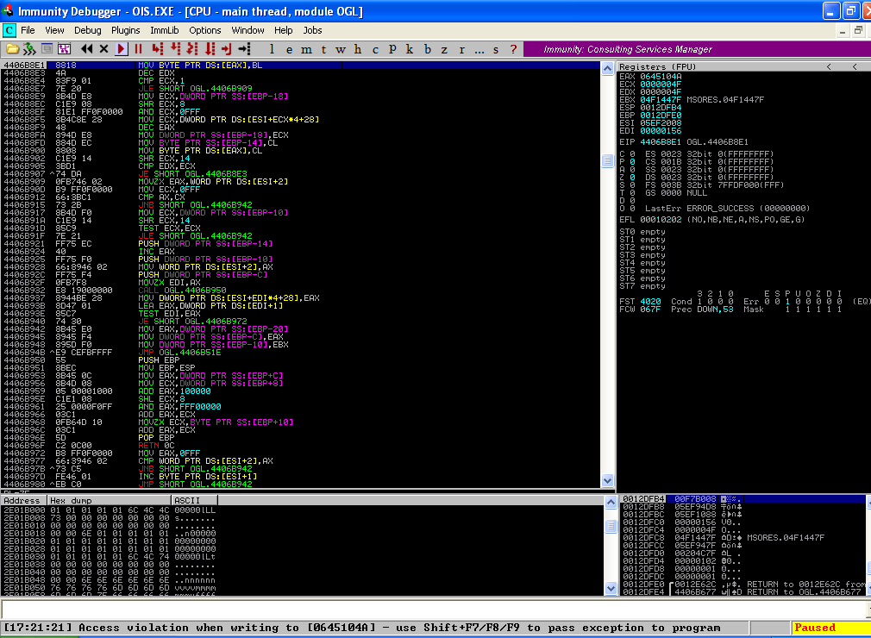
Task: Open the cyan 'C' CPU window system menu icon
Action: pos(9,30)
